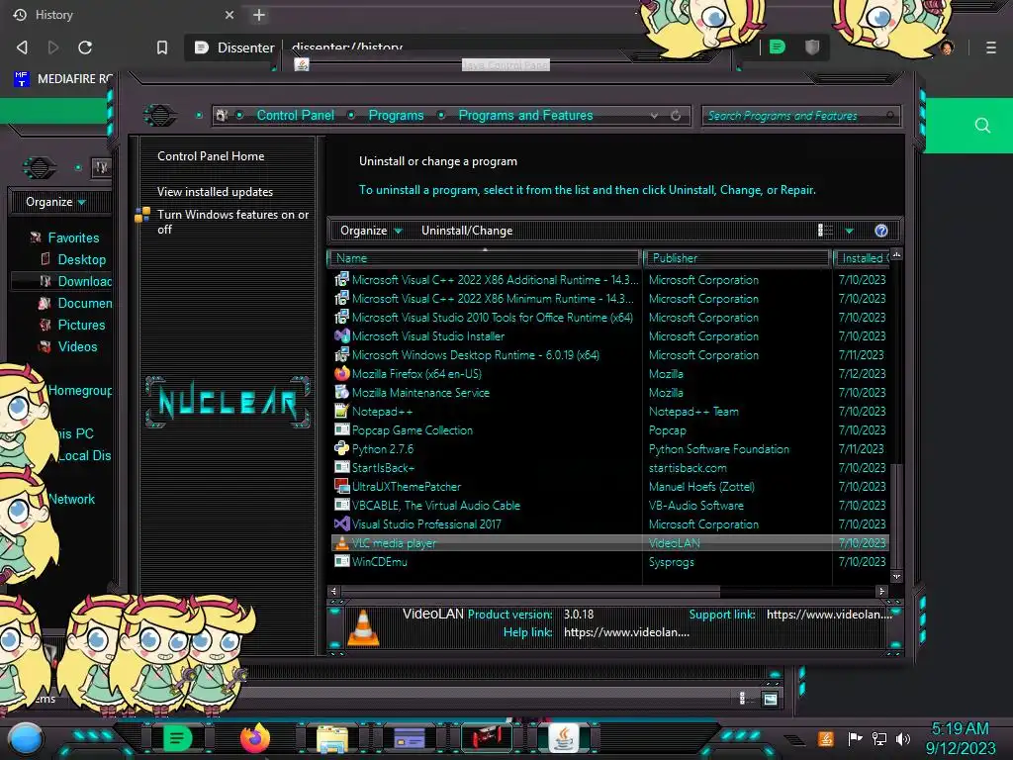Image resolution: width=1013 pixels, height=760 pixels.
Task: Reload the Dissenter browser page
Action: [85, 47]
